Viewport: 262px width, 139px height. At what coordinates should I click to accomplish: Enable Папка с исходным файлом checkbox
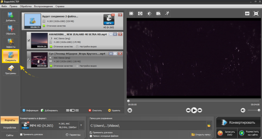click(91, 136)
